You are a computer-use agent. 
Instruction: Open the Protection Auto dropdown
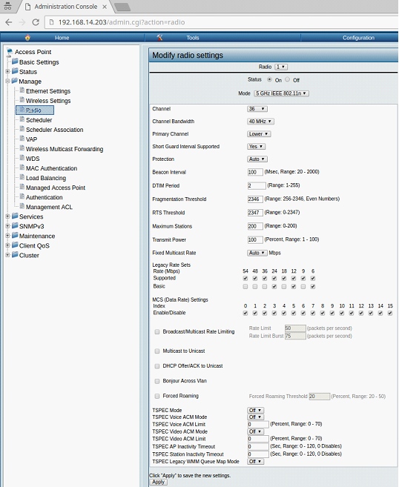pyautogui.click(x=257, y=159)
